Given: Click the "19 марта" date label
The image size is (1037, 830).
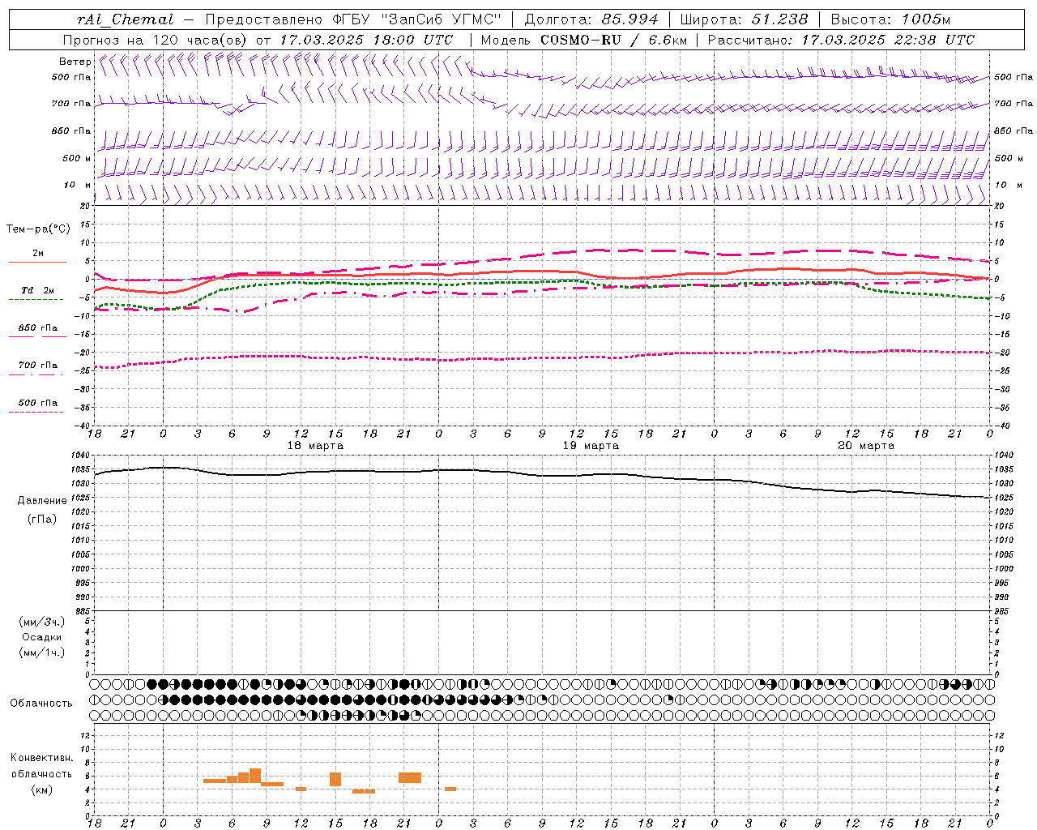Looking at the screenshot, I should [591, 446].
